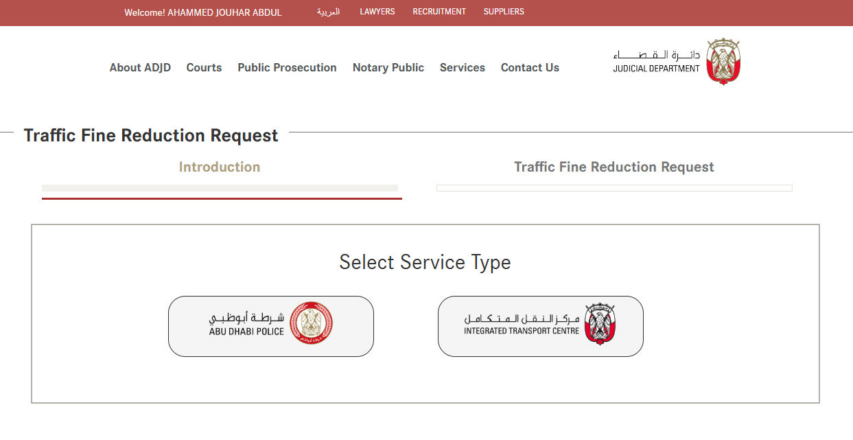Switch language to Arabic (العربية)
Viewport: 853px width, 440px height.
point(328,12)
